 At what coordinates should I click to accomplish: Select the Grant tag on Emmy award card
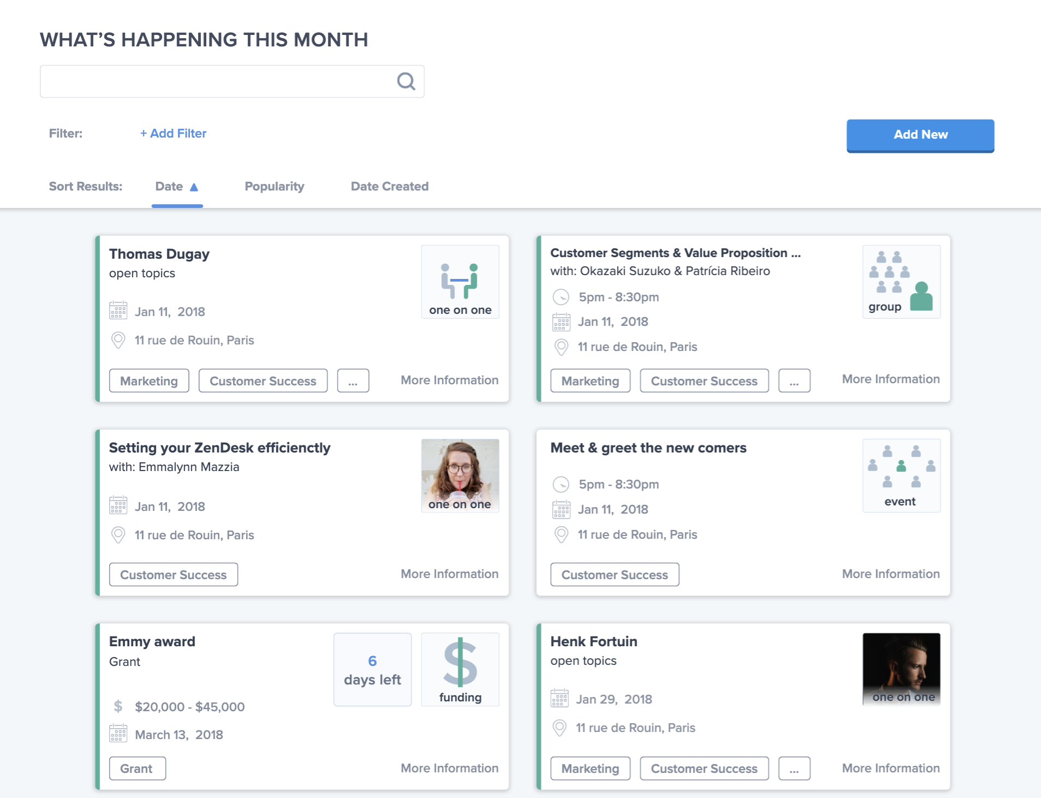137,769
